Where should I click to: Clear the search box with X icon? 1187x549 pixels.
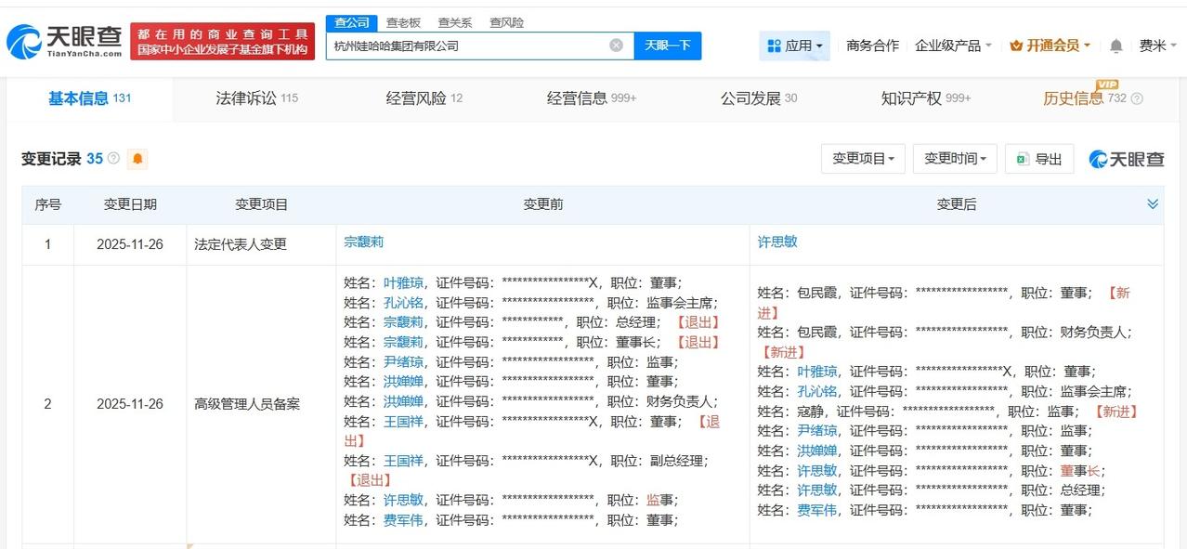coord(616,46)
